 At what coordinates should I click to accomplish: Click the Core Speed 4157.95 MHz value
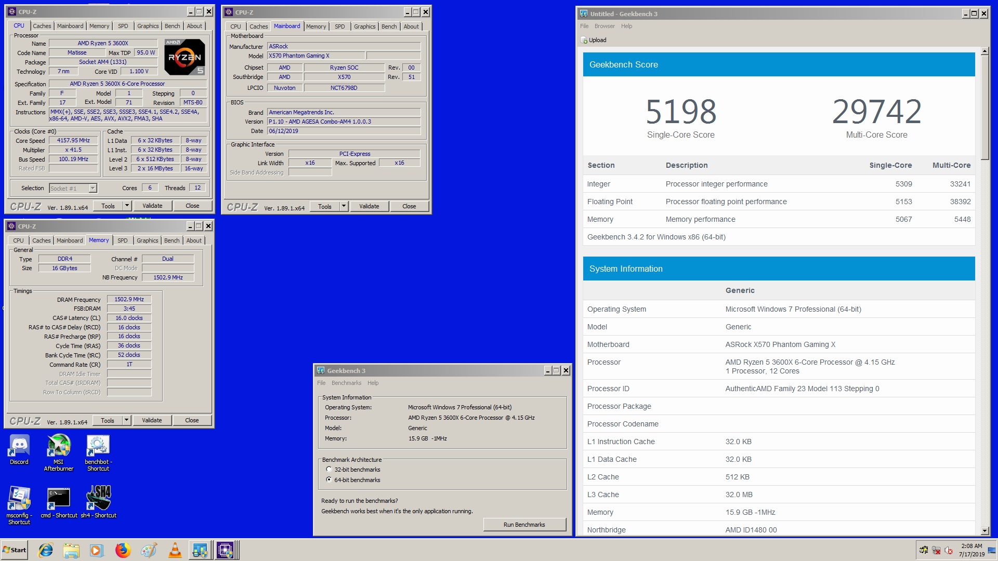[73, 140]
